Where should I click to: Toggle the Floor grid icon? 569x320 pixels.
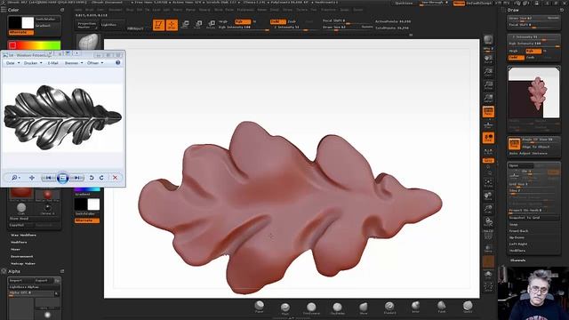(x=488, y=124)
